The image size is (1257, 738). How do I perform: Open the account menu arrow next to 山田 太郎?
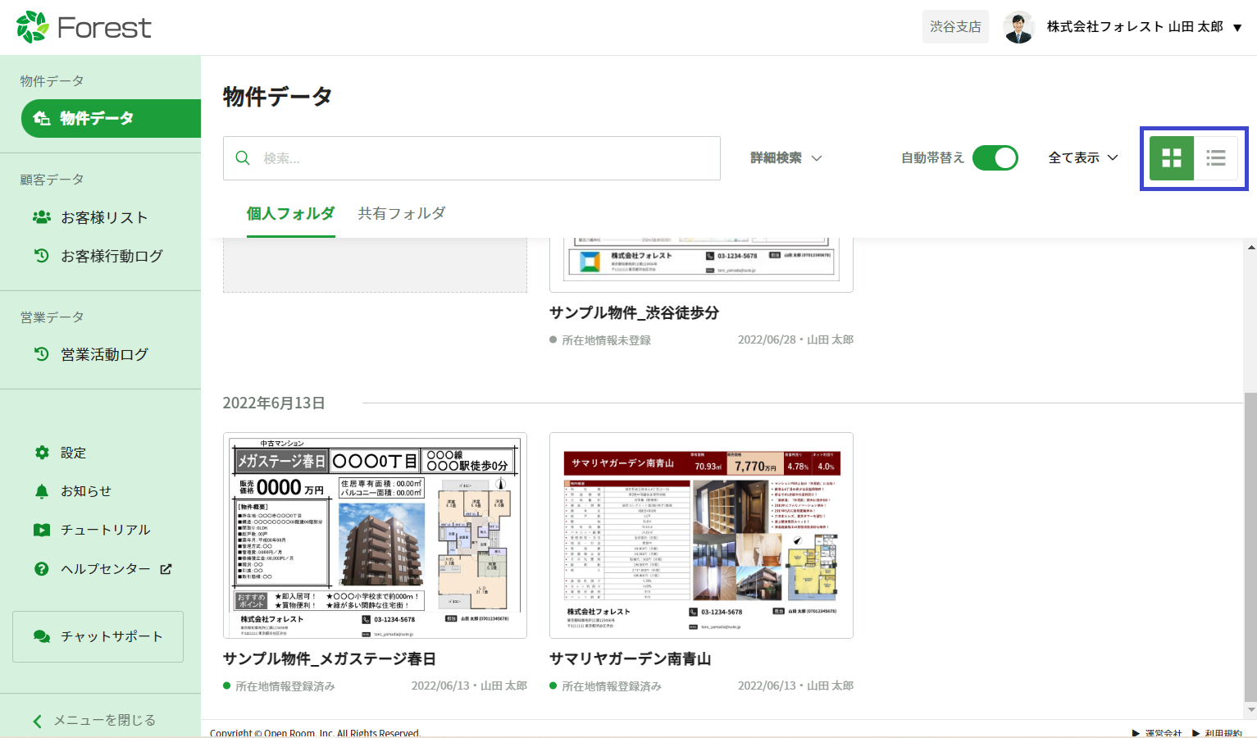click(1237, 28)
